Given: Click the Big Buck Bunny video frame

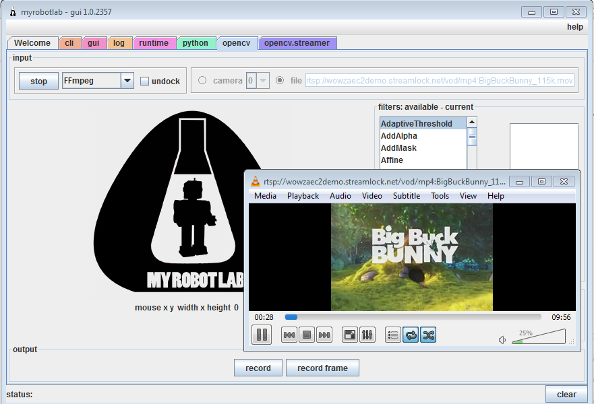Looking at the screenshot, I should pyautogui.click(x=412, y=257).
